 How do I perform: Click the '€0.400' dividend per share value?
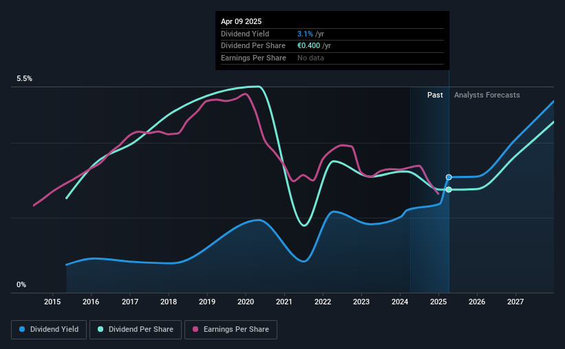(x=308, y=46)
